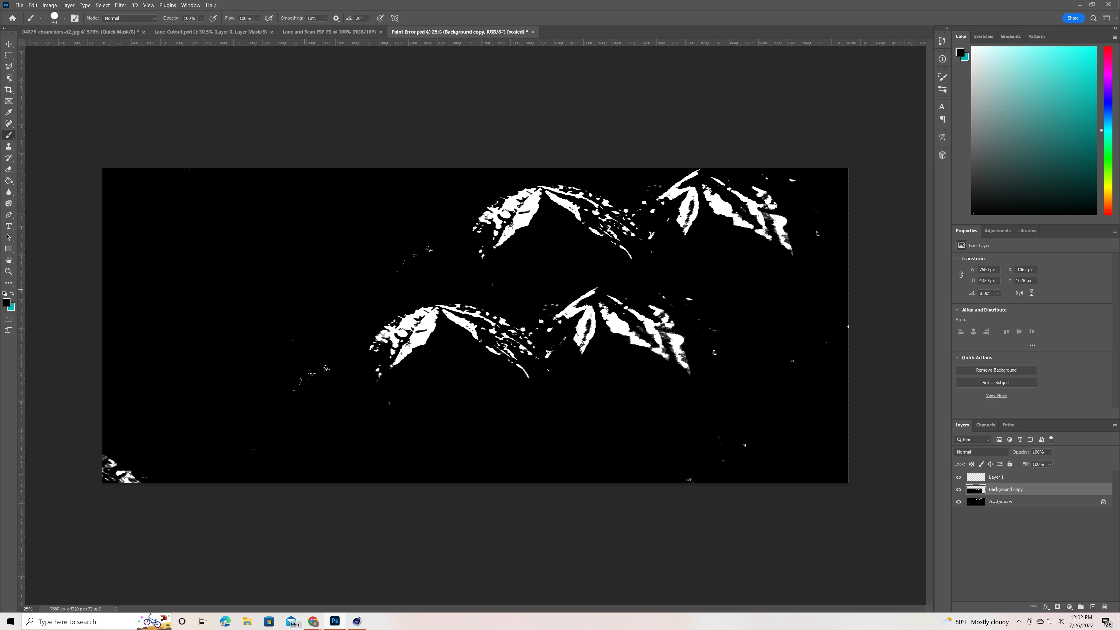Viewport: 1120px width, 630px height.
Task: Switch to the Channels tab
Action: pos(985,425)
